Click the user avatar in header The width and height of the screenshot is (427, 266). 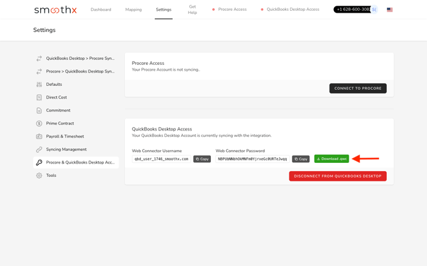click(374, 10)
